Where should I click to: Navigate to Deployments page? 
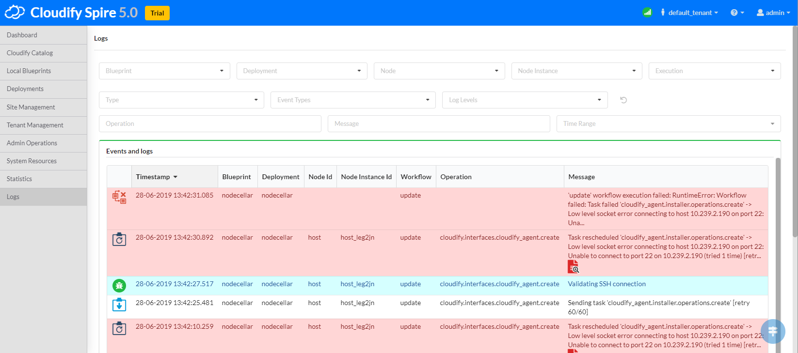[44, 89]
